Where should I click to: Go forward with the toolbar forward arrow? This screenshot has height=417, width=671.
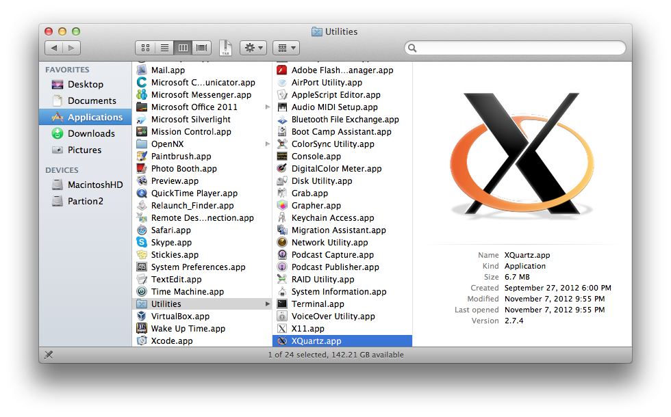[71, 48]
